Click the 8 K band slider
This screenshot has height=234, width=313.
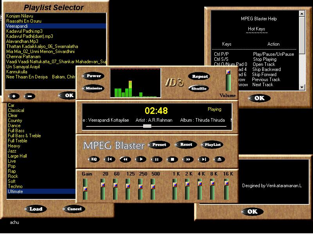212,183
